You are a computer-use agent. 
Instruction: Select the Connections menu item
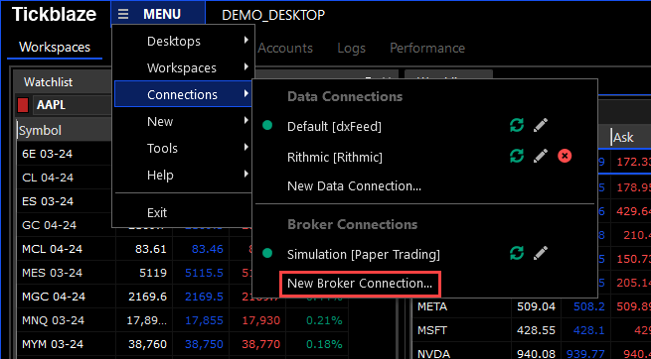coord(183,94)
